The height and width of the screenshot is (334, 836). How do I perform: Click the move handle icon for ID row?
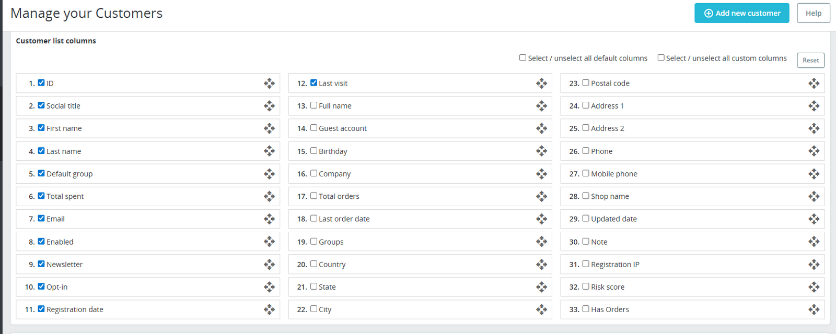pos(269,83)
